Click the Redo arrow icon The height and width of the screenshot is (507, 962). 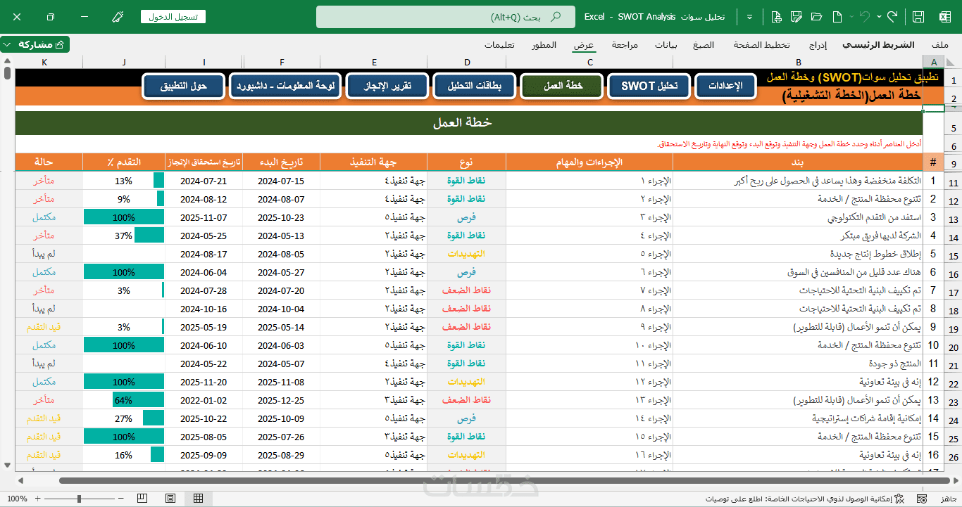pos(893,16)
